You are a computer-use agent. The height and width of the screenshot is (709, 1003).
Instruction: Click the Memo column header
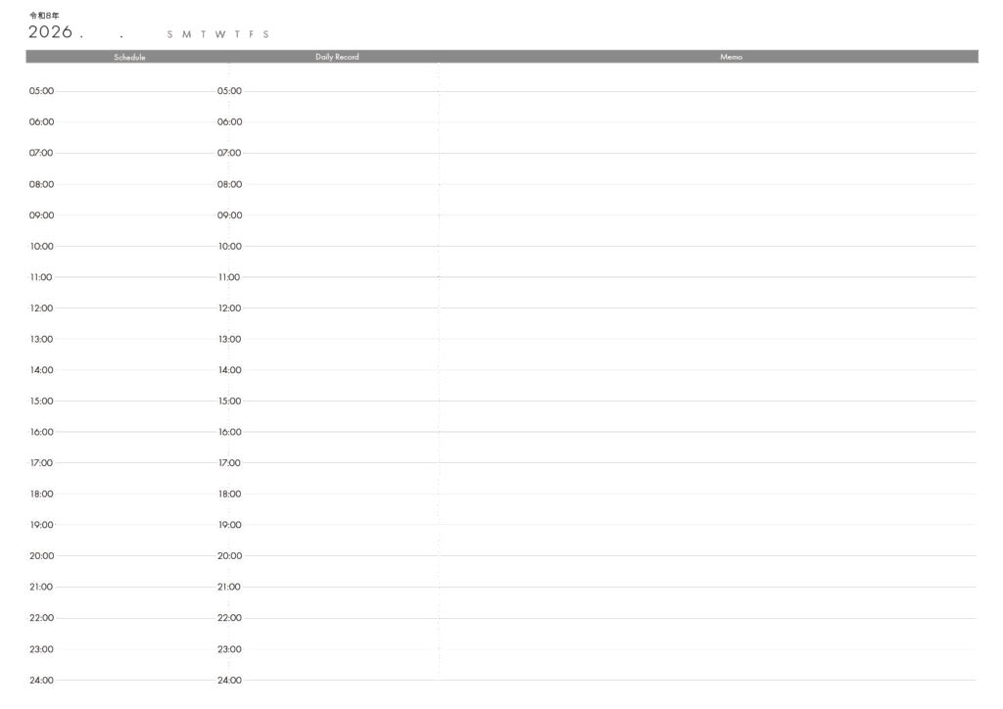[x=731, y=57]
